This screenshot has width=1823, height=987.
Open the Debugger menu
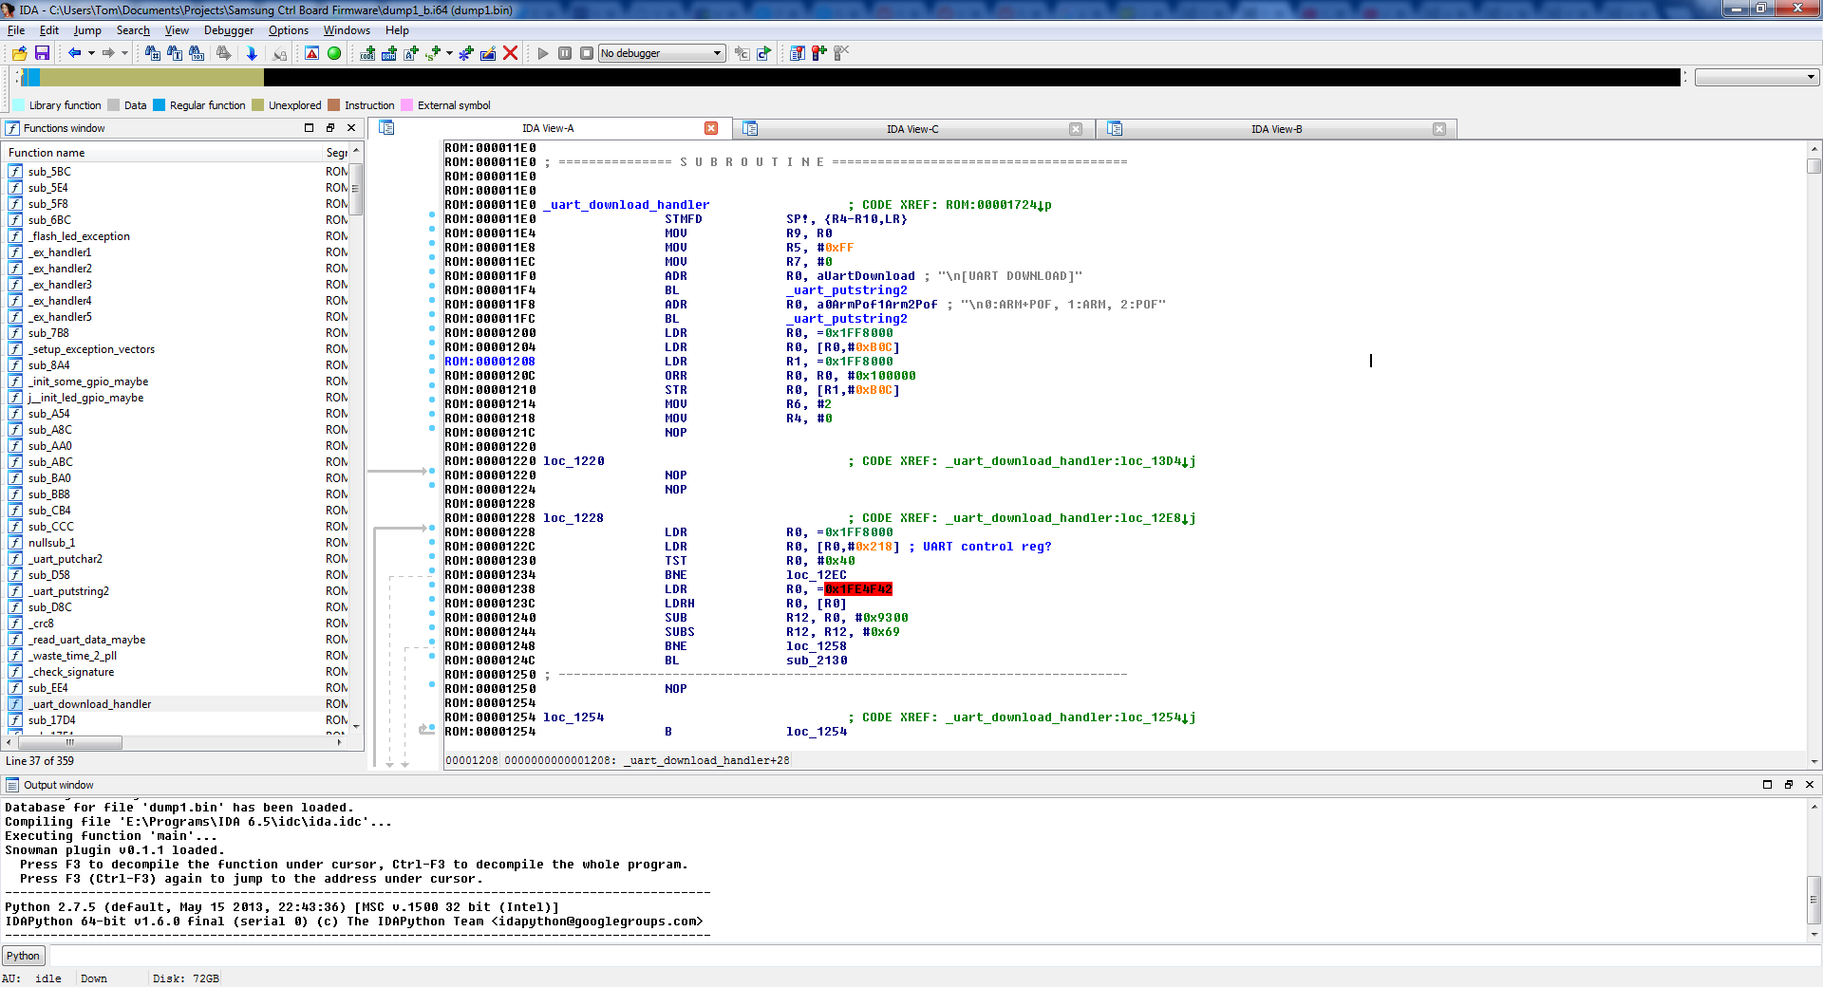tap(229, 30)
